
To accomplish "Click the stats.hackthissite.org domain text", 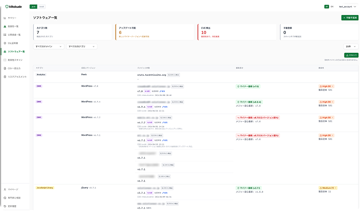I will (152, 75).
